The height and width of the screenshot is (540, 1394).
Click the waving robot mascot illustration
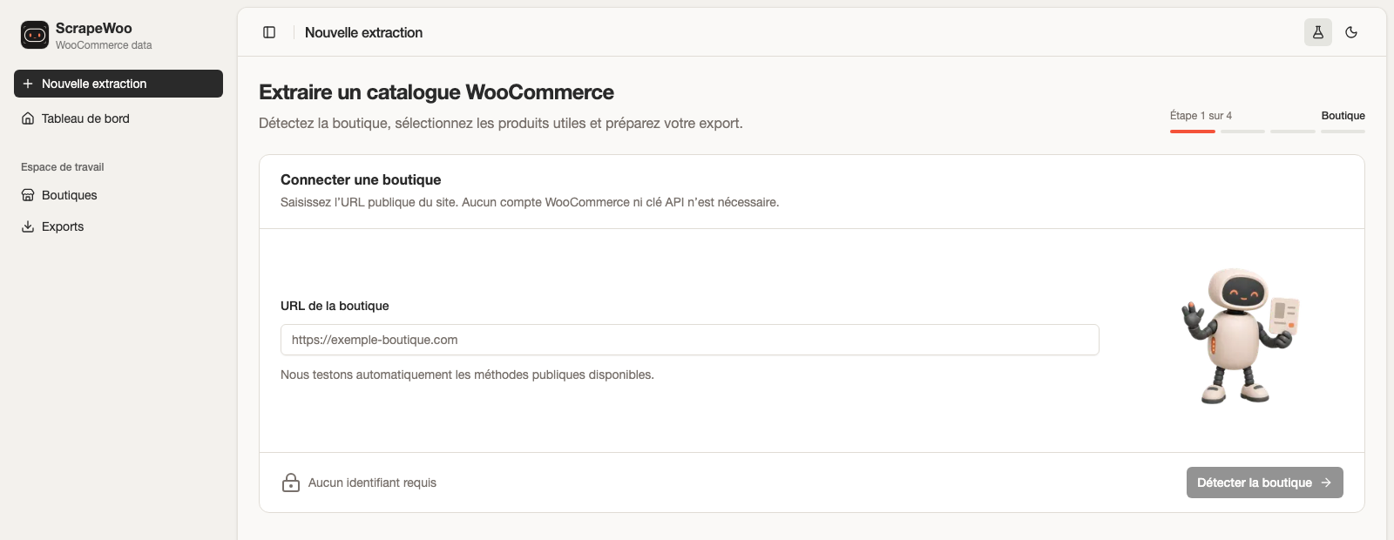pos(1241,336)
